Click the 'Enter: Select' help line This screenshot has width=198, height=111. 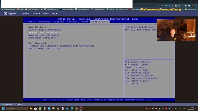pyautogui.click(x=135, y=68)
